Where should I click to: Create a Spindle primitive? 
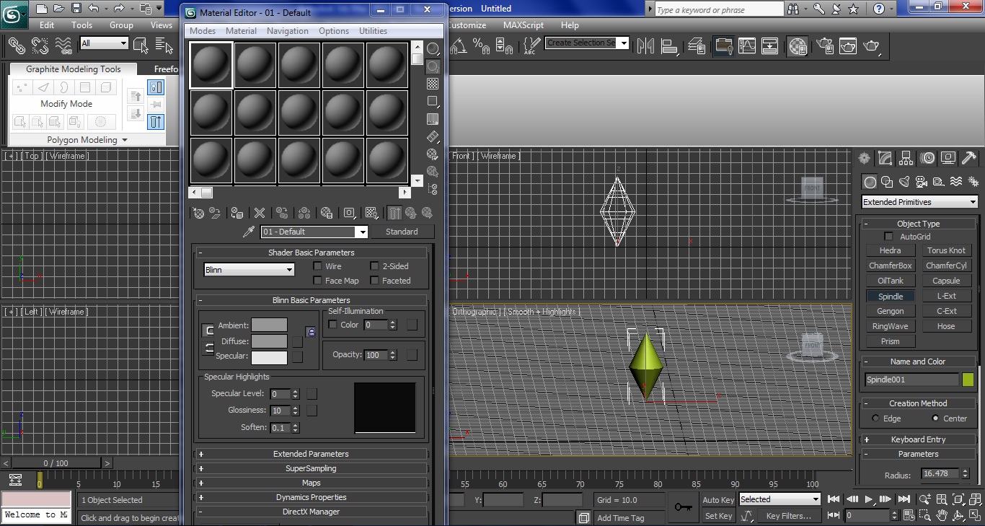click(x=891, y=297)
